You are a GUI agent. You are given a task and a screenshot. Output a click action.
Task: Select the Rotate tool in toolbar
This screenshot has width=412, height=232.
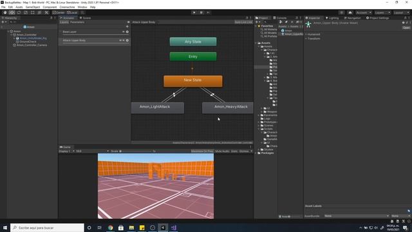coord(19,13)
